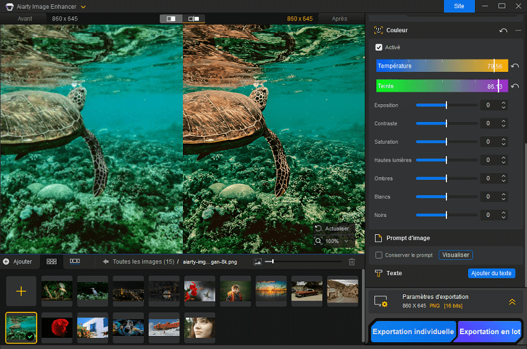Click Ajouter du texte button

click(x=491, y=273)
